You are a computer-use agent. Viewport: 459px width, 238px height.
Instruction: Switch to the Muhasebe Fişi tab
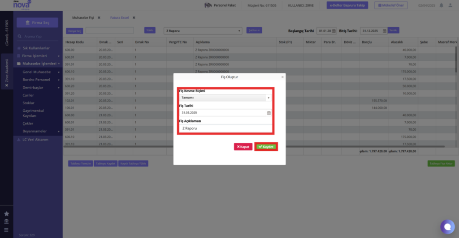tap(83, 17)
